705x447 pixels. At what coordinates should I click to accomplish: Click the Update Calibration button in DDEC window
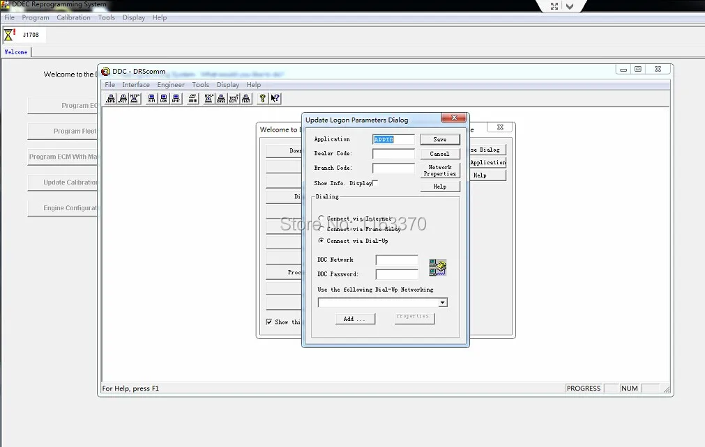[x=63, y=182]
